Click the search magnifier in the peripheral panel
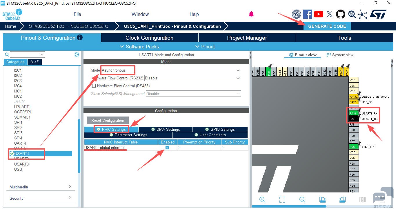396x211 pixels. (7, 54)
